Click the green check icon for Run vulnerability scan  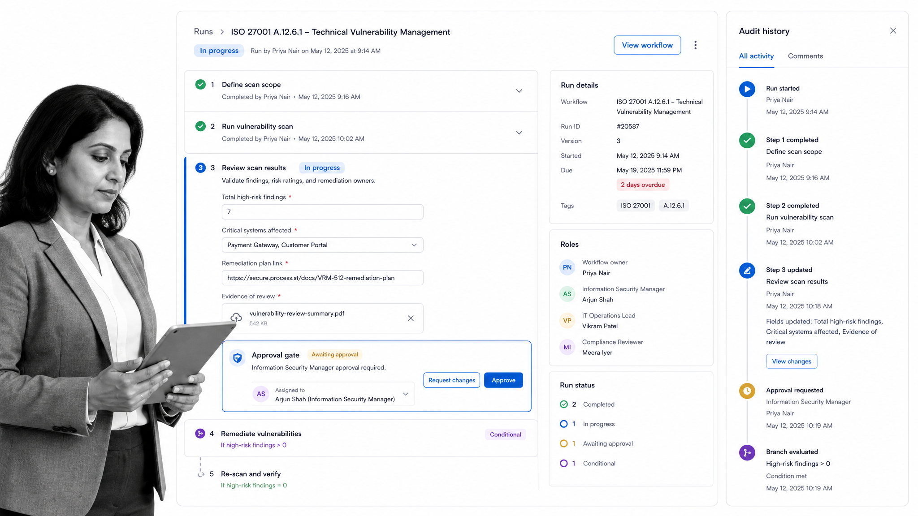[x=200, y=126]
